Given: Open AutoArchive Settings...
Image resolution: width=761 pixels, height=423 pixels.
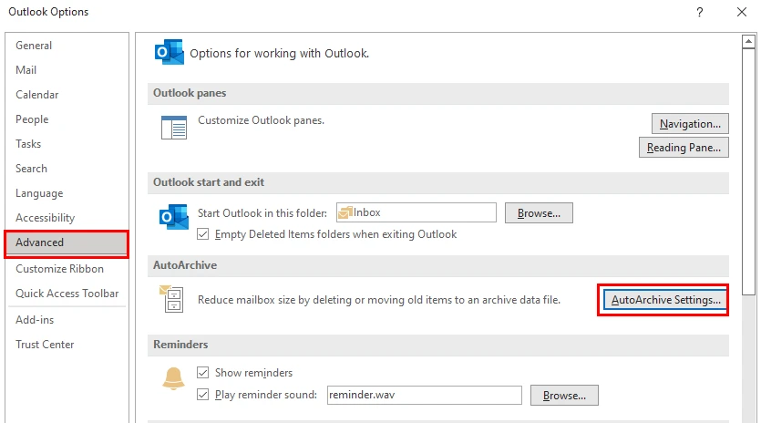Looking at the screenshot, I should (x=665, y=300).
